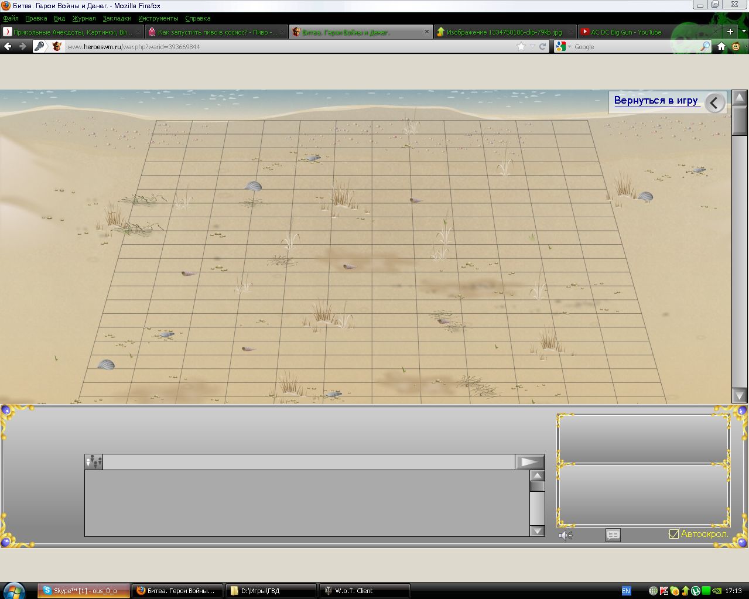Open the Закладки menu
749x599 pixels.
point(117,18)
